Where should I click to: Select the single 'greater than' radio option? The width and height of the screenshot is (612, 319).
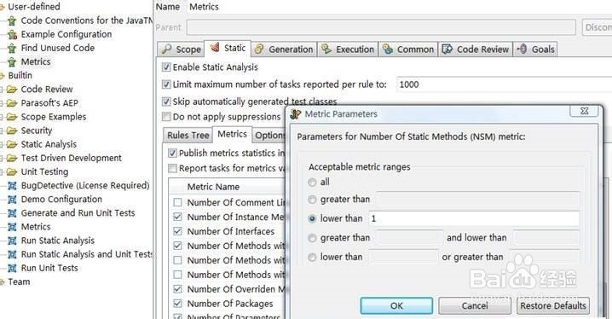(312, 200)
